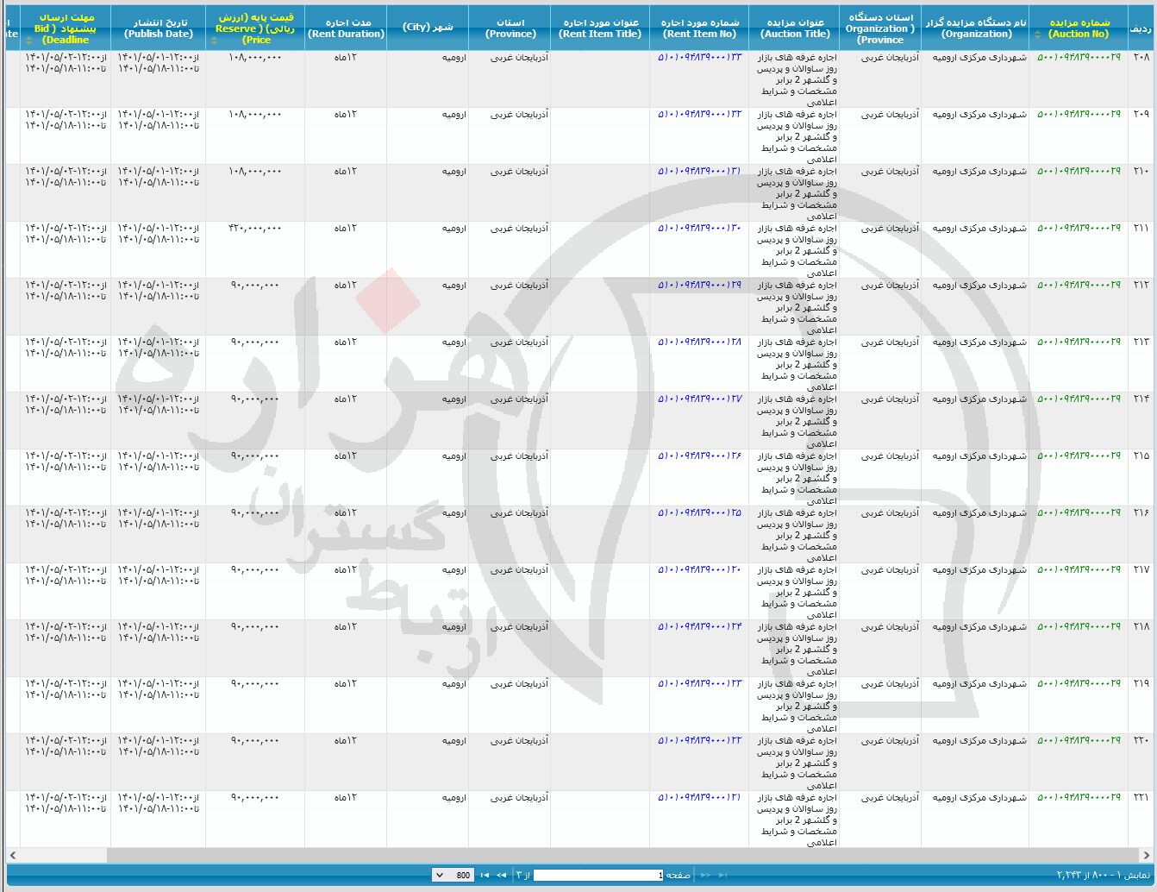
Task: Sort by Reserve Price column header
Action: (255, 28)
